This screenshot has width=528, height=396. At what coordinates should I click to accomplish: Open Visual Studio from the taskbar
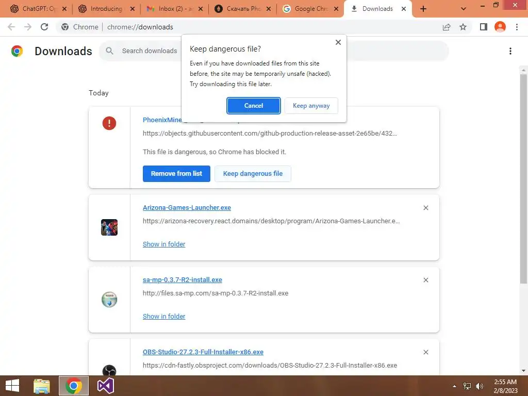click(x=105, y=386)
